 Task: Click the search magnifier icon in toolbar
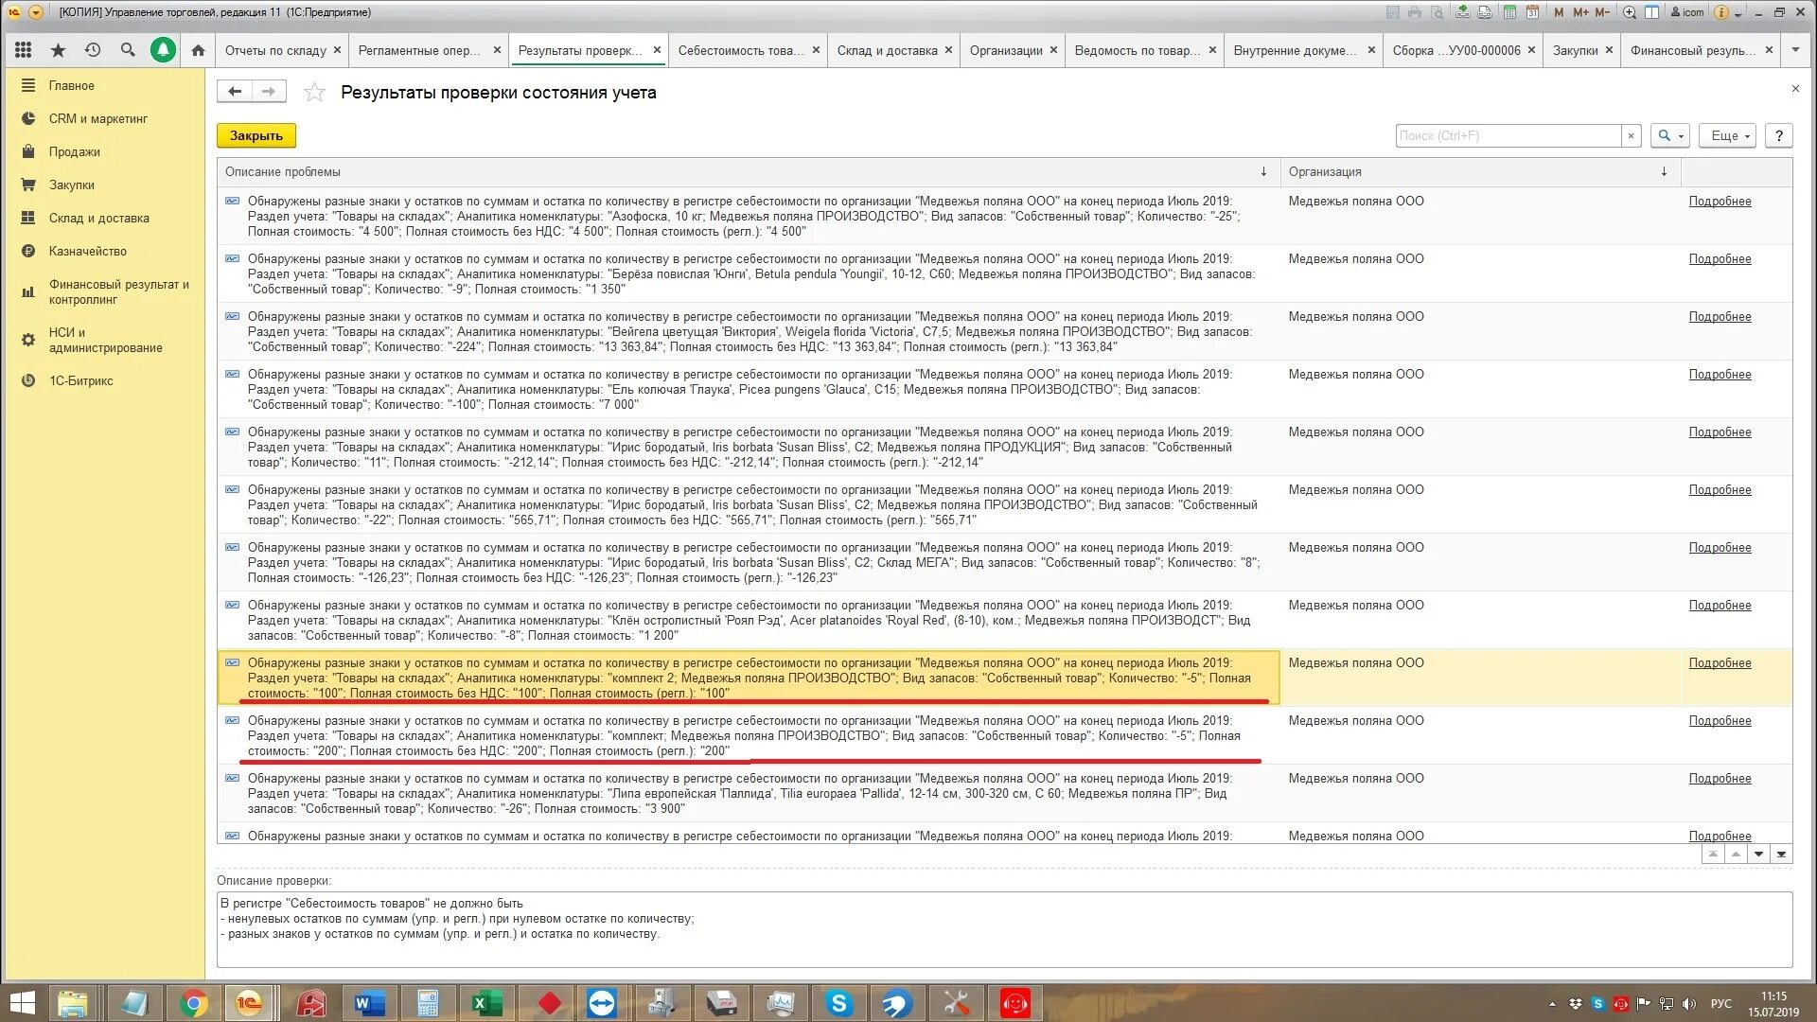[x=128, y=50]
